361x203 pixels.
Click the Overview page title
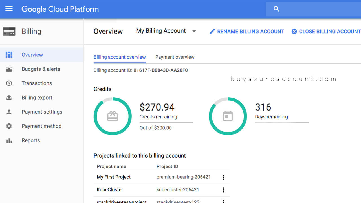(108, 31)
